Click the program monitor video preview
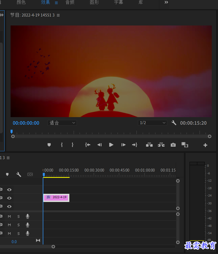218x254 pixels. [111, 71]
